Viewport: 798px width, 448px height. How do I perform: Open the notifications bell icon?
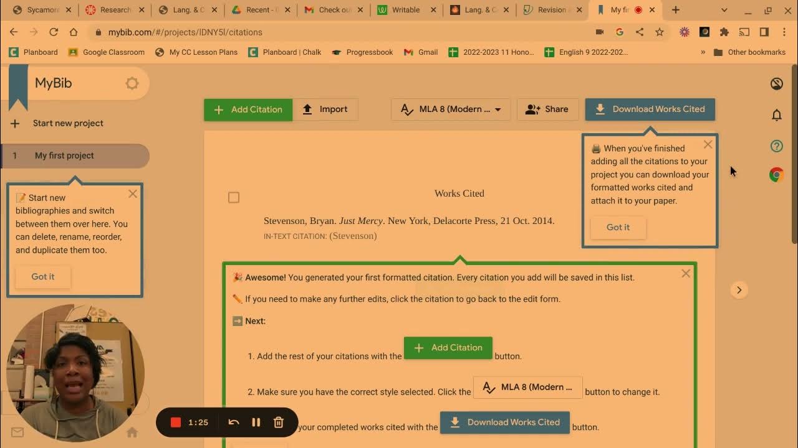(777, 115)
